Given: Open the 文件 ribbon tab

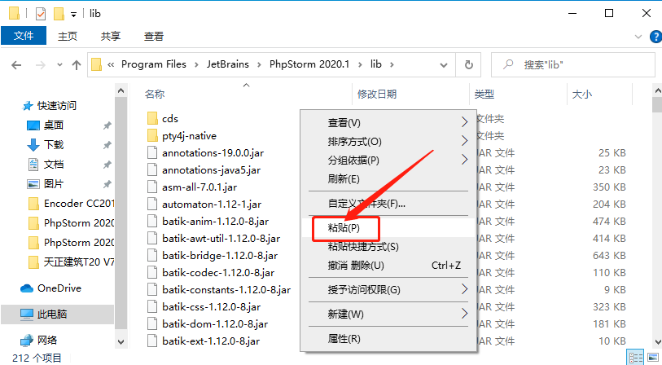Looking at the screenshot, I should 24,36.
